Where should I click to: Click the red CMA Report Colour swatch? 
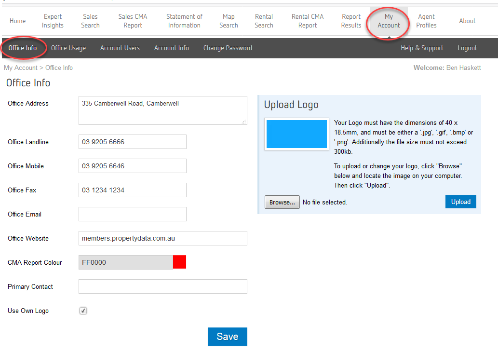[179, 262]
